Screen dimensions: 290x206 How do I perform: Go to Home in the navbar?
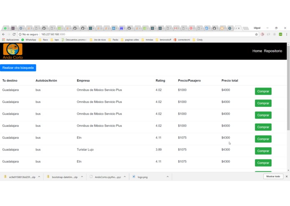tap(257, 51)
